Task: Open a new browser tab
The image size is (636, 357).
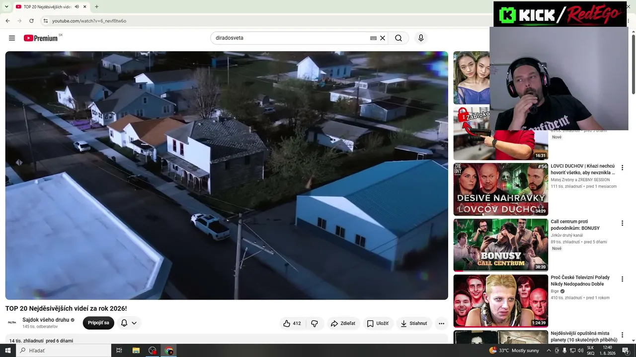Action: (96, 7)
